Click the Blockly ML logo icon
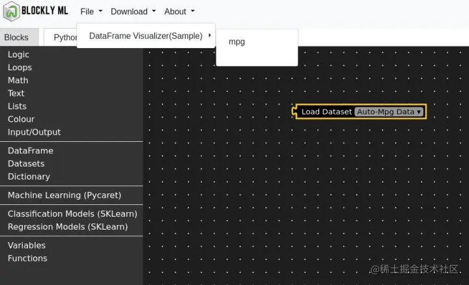 point(11,11)
